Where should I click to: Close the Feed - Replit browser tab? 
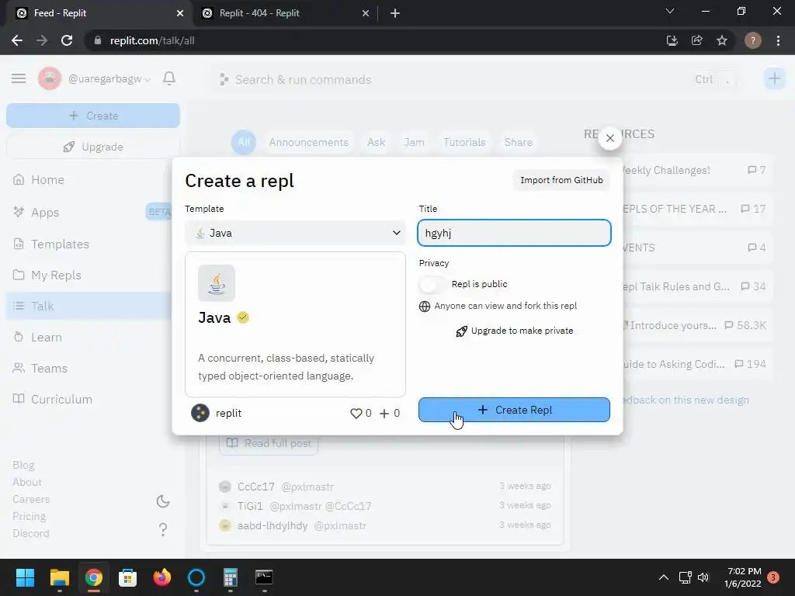(x=180, y=13)
